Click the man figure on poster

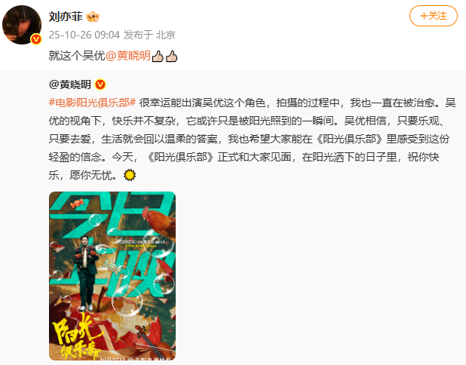tap(86, 274)
